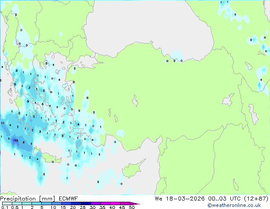Select the '(12+87)' forecast offset text

coord(256,198)
